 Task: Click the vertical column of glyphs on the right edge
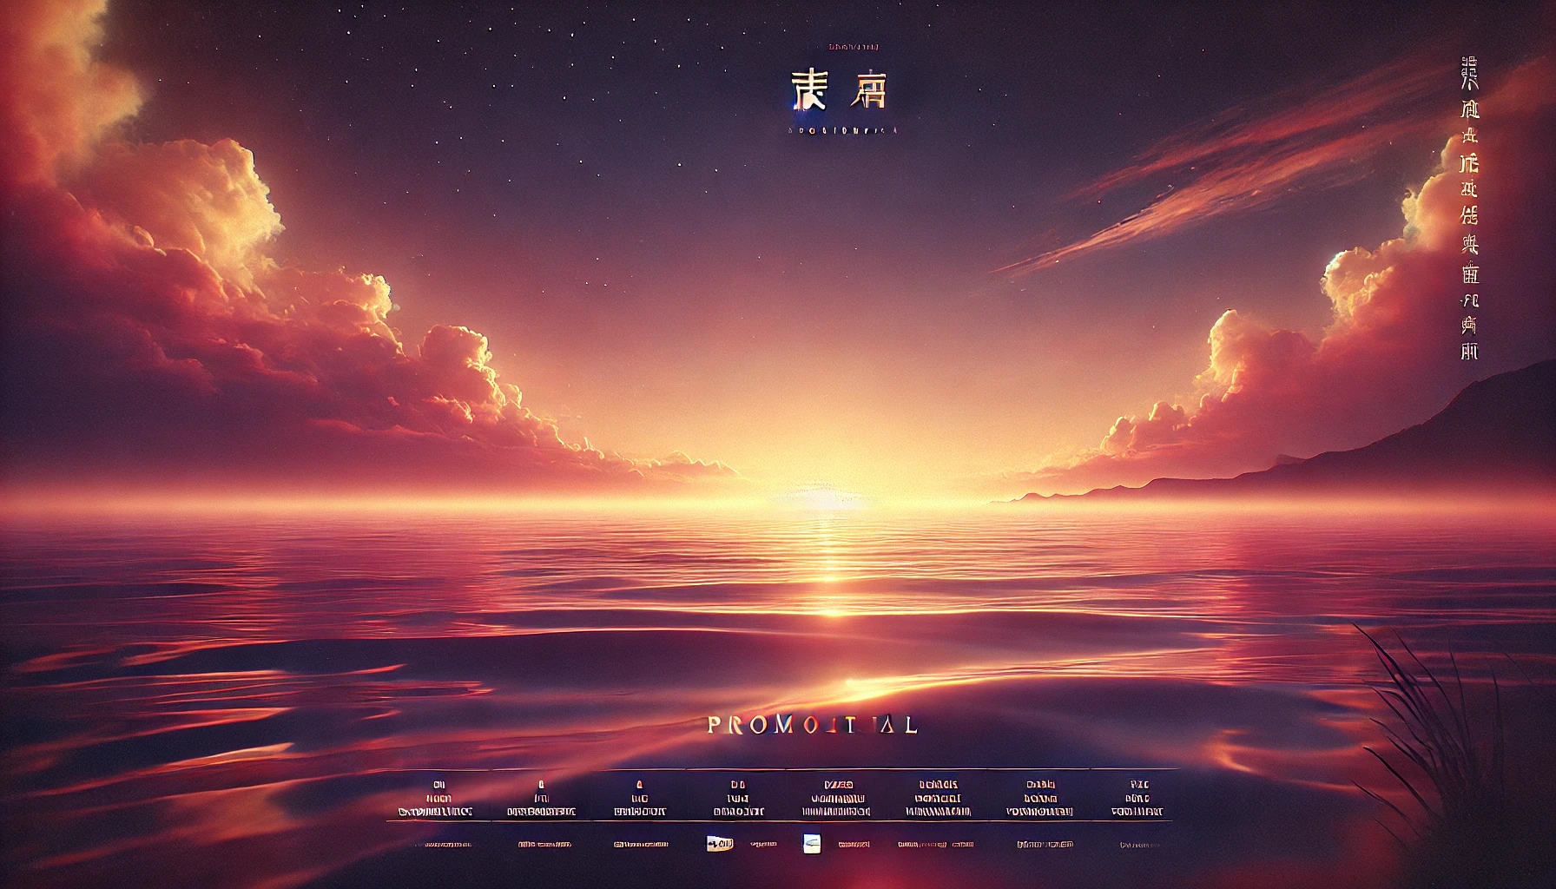(x=1469, y=209)
